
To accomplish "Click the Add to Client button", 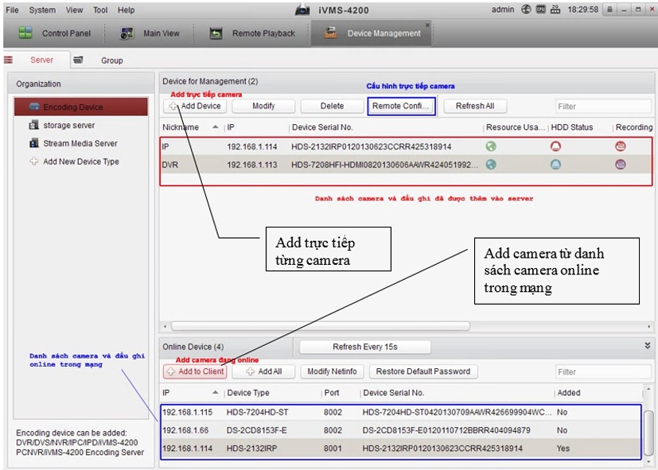I will click(x=195, y=371).
